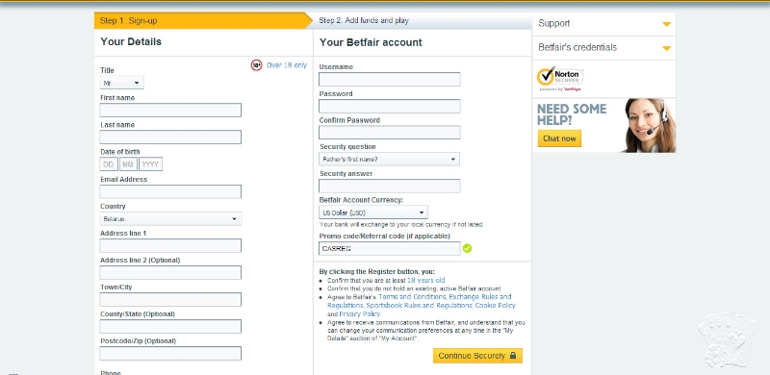
Task: Click into the First name field
Action: 170,110
